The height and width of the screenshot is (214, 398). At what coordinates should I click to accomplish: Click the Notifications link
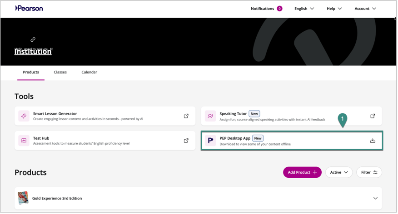262,9
